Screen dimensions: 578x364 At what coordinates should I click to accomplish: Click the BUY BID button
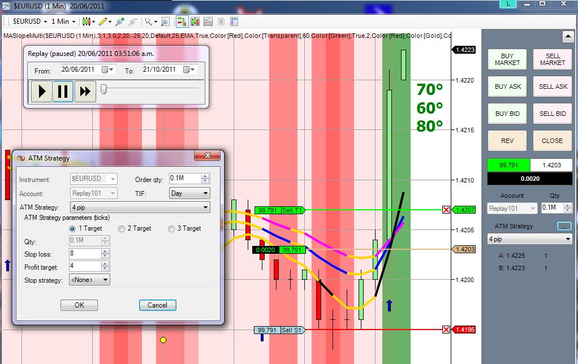(507, 114)
